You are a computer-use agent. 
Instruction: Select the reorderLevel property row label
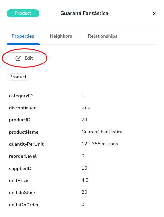coord(23,156)
